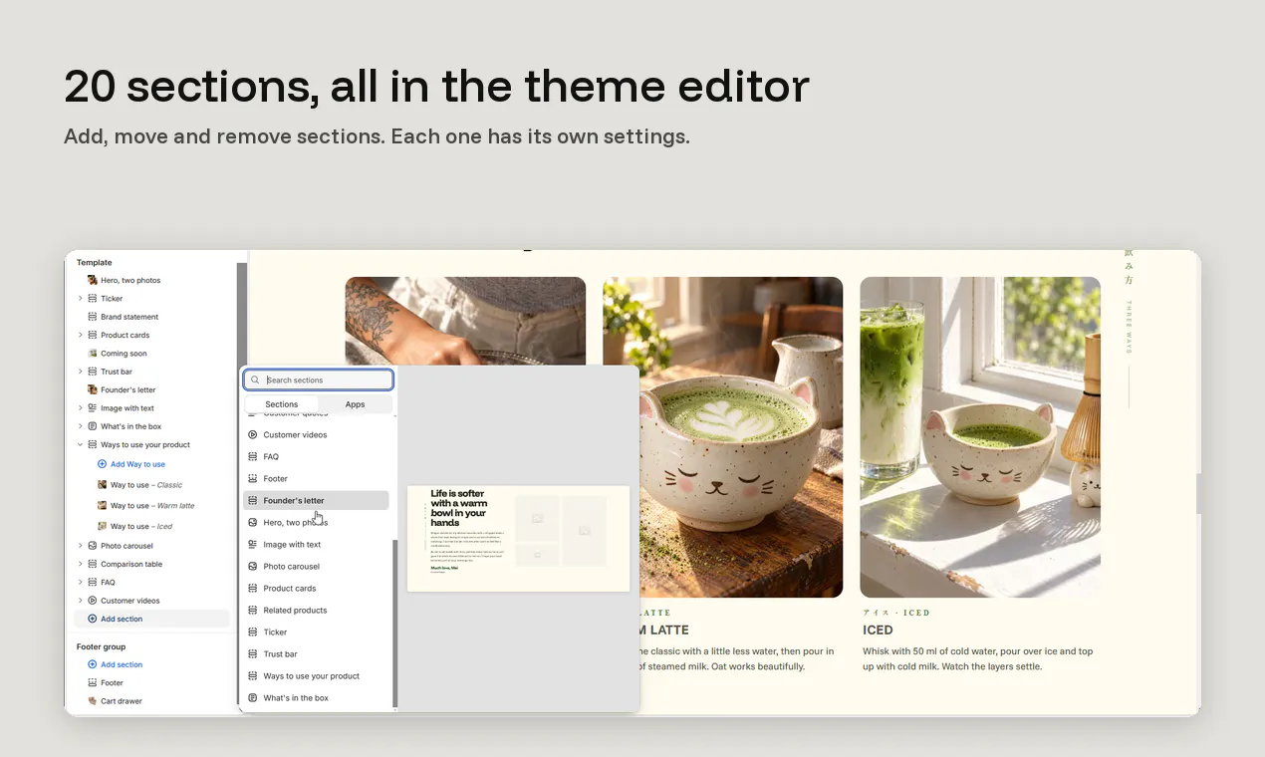Click the Hero, two photos thumbnail icon in Template sidebar
Image resolution: width=1265 pixels, height=757 pixels.
pyautogui.click(x=93, y=281)
